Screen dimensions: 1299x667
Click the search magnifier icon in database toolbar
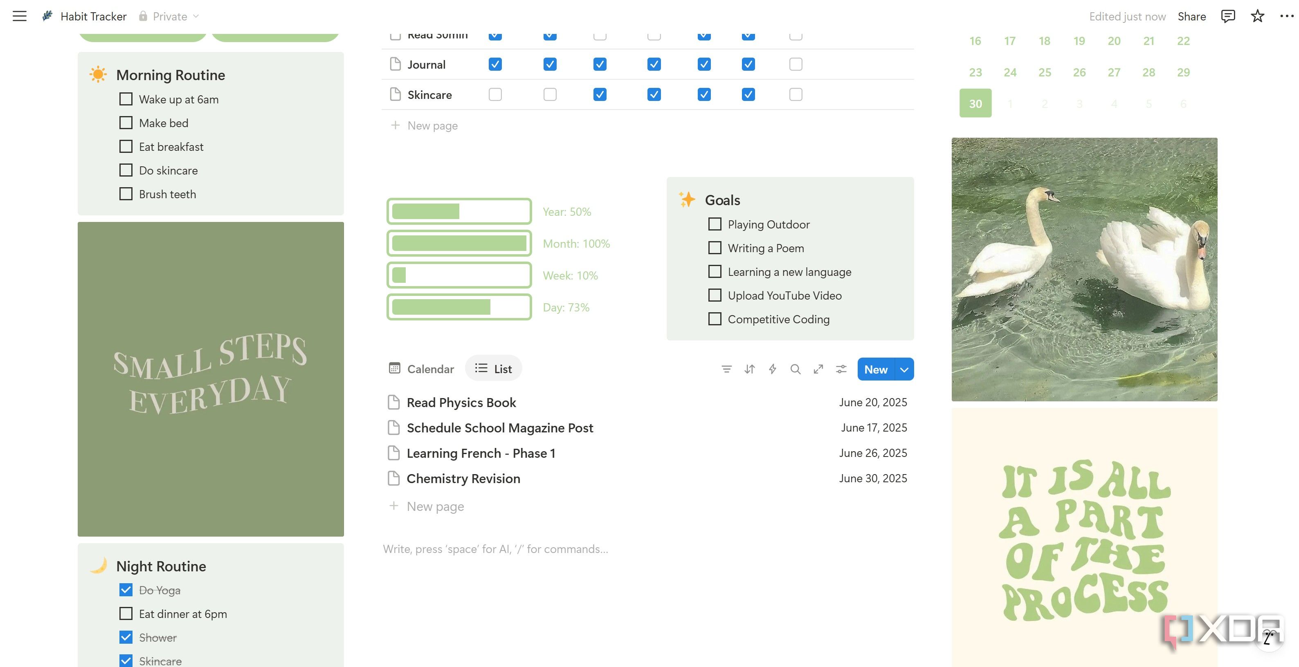point(795,369)
